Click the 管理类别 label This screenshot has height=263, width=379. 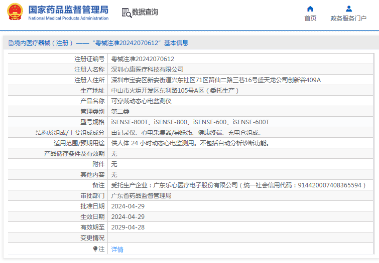click(x=92, y=112)
